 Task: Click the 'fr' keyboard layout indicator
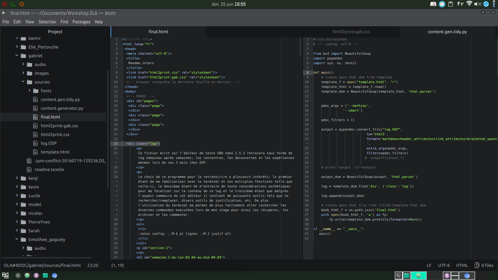pos(460,4)
